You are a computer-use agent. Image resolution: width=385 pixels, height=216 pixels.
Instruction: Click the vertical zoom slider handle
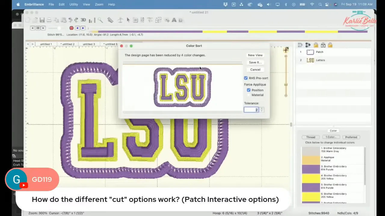coord(286,85)
